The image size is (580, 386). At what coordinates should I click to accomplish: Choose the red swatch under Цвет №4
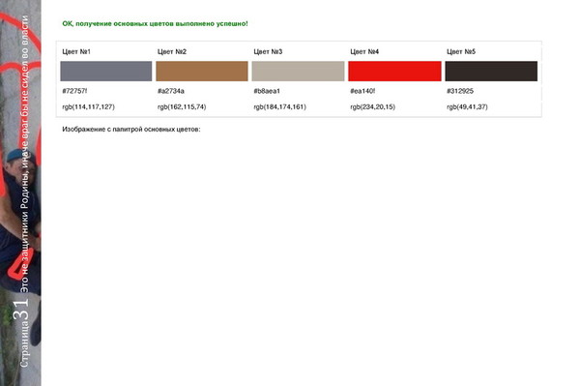click(394, 71)
